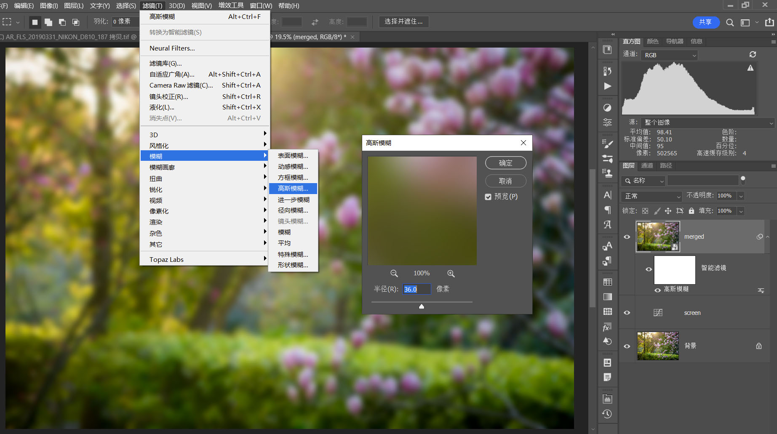Open the Adjustments panel circle icon
Screen dimensions: 777x434
click(x=607, y=108)
